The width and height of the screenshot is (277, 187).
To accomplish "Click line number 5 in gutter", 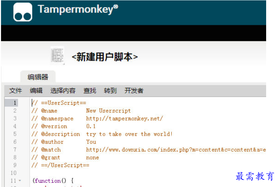I will coord(15,134).
